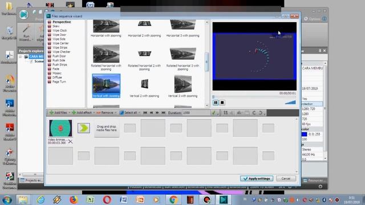Choose 'Rotated horizontal 3 with zooming' thumbnail
Viewport: 365px width, 205px height.
[x=182, y=54]
